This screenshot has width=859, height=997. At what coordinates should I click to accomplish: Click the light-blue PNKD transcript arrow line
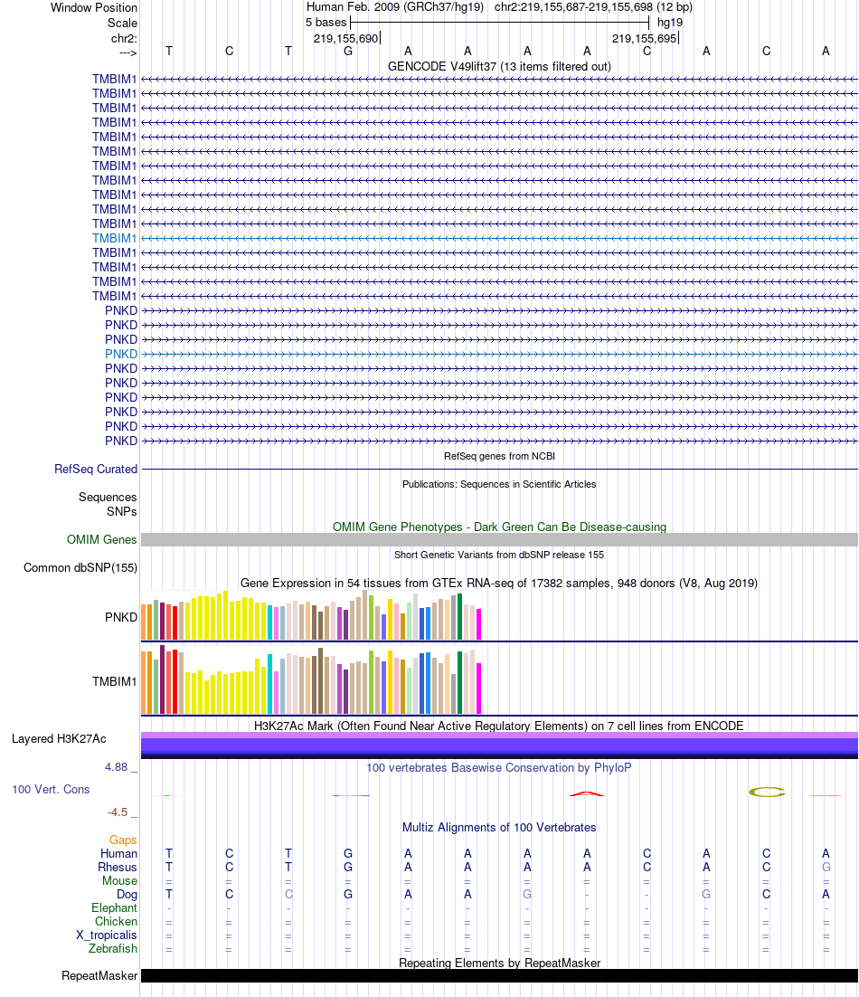click(x=499, y=354)
